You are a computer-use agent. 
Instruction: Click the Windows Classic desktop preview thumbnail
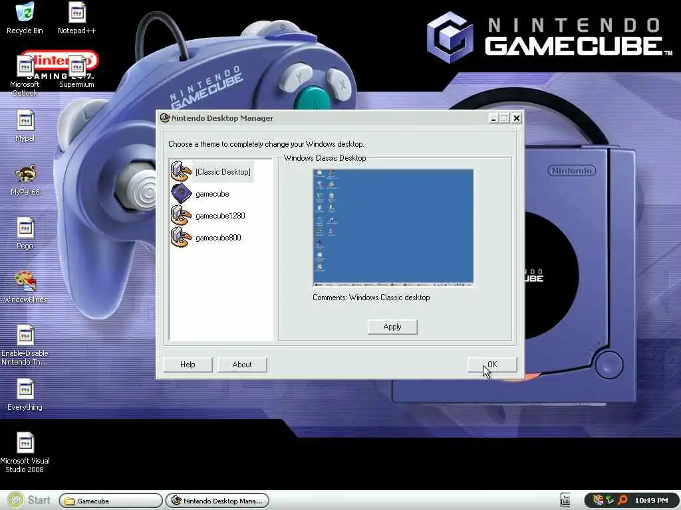pos(393,228)
